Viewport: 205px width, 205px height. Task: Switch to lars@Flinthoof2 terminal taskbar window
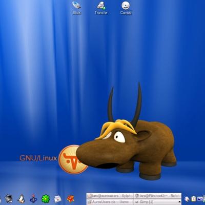(157, 196)
